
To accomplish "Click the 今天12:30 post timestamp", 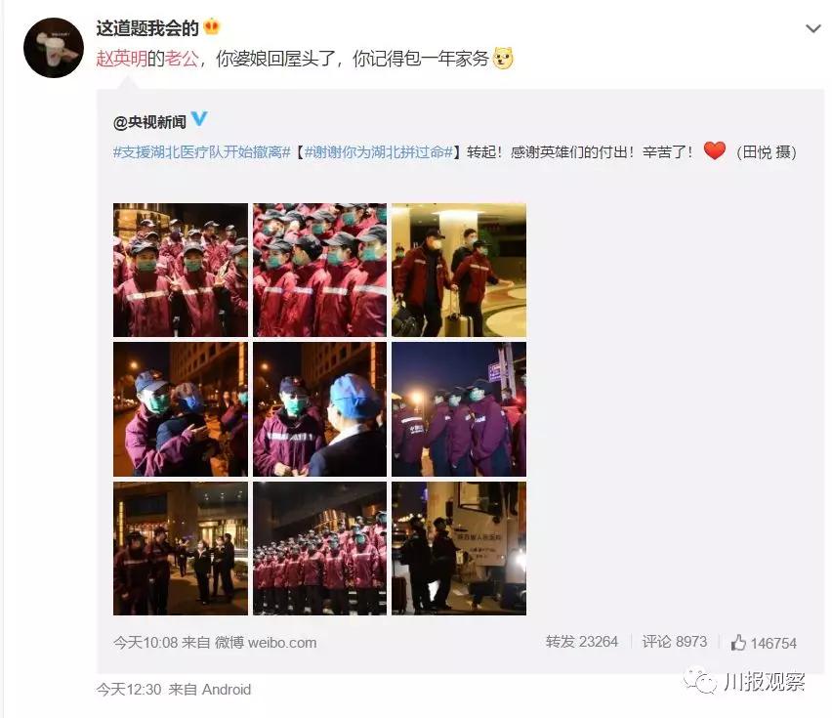I will (x=128, y=690).
